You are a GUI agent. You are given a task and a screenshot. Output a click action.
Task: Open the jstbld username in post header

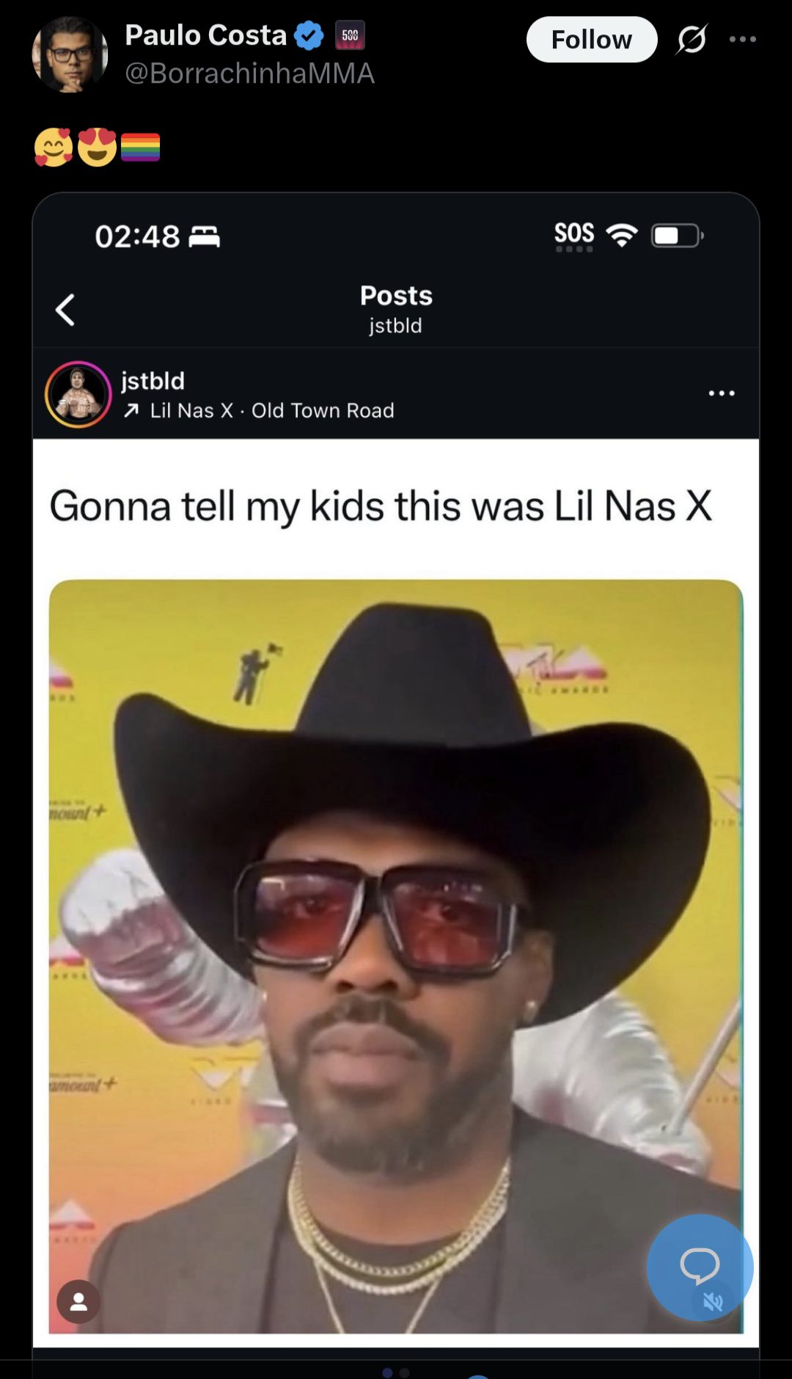click(x=153, y=381)
